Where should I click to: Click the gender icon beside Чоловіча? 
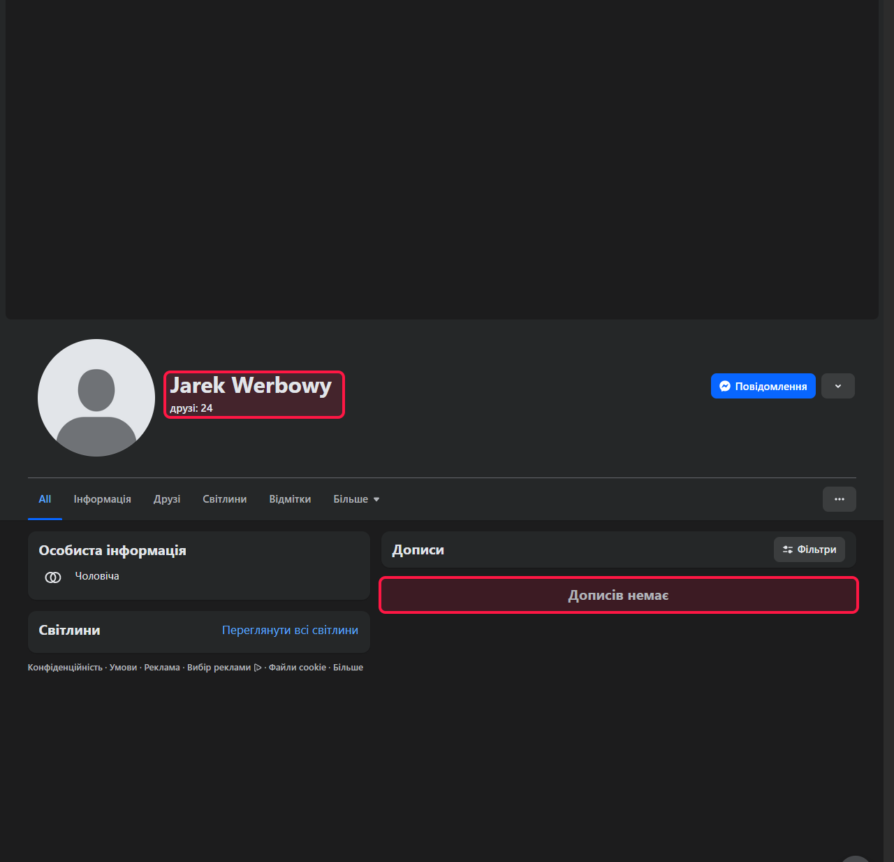(x=53, y=577)
